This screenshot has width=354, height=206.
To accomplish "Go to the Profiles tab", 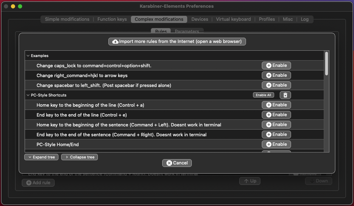I will point(267,19).
